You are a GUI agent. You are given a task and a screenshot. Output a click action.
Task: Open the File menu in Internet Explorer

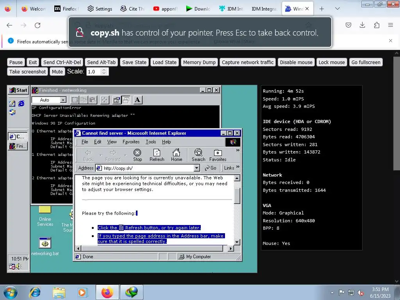tap(85, 142)
